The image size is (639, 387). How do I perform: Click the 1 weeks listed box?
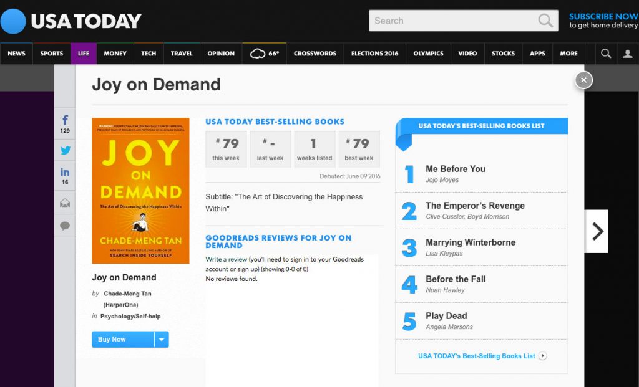coord(315,150)
